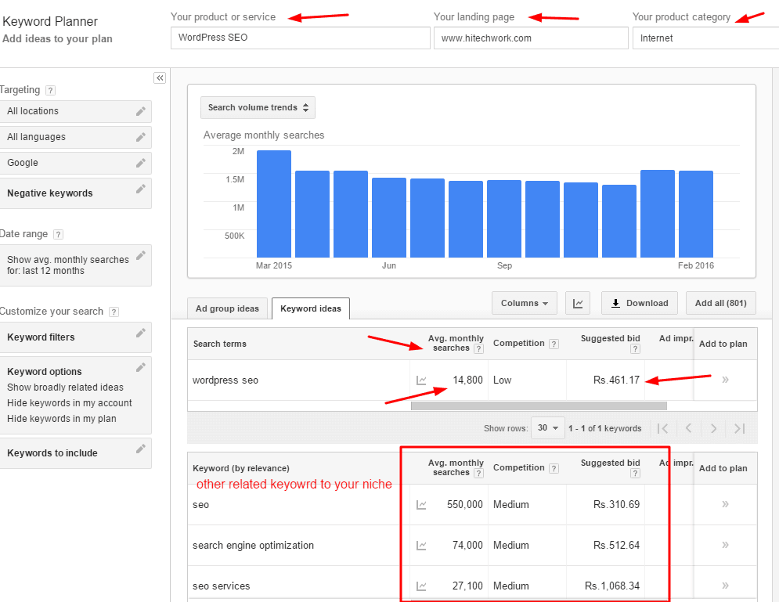
Task: Add search engine optimization to plan
Action: coord(725,545)
